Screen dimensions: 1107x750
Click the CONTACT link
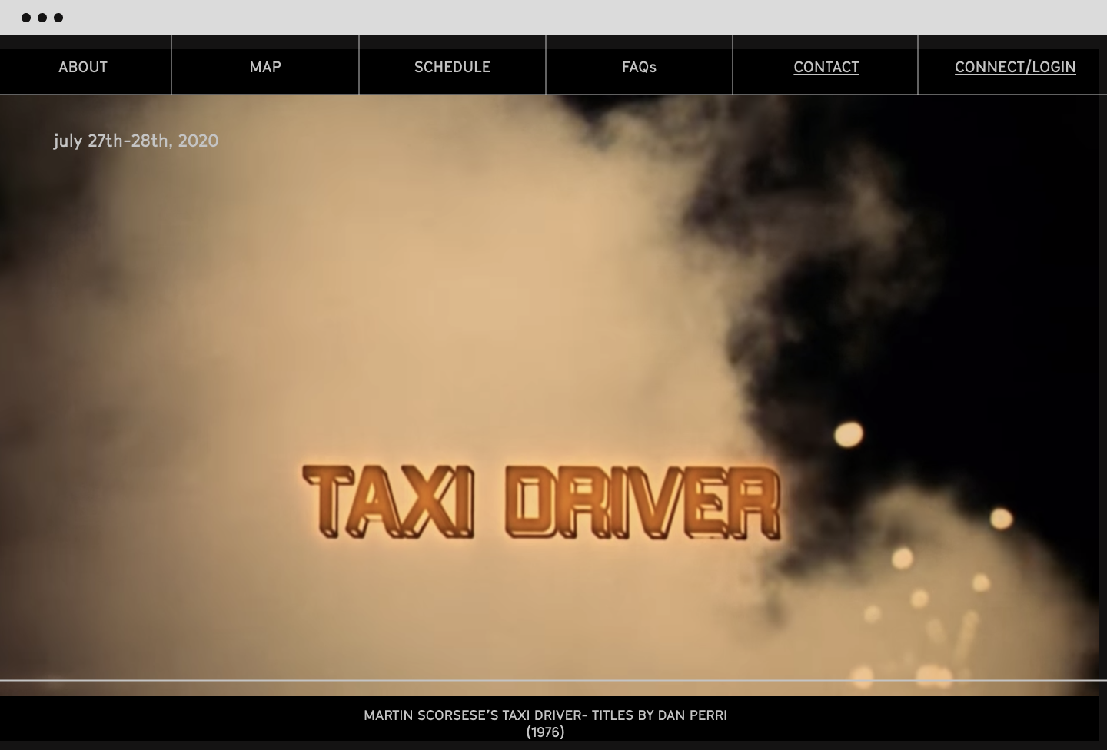(x=826, y=67)
